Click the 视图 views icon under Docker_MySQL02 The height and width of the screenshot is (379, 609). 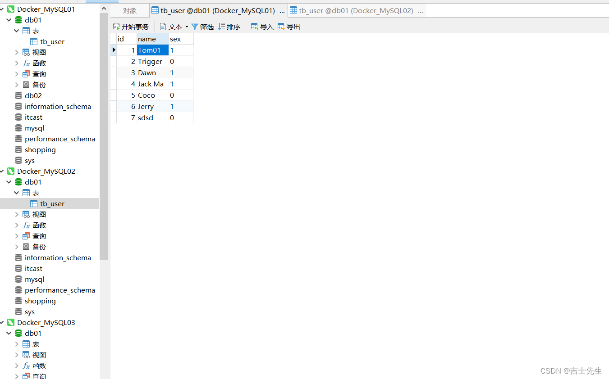(x=26, y=214)
